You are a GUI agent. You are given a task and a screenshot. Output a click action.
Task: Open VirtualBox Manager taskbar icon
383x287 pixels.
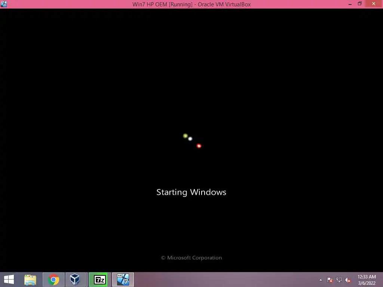pos(75,280)
